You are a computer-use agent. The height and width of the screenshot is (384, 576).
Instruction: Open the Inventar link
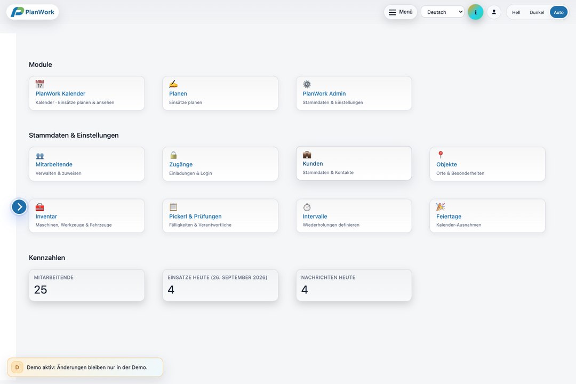(x=46, y=217)
